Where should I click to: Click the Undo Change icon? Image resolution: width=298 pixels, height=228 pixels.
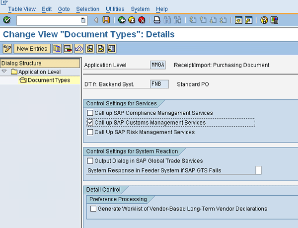pyautogui.click(x=79, y=49)
